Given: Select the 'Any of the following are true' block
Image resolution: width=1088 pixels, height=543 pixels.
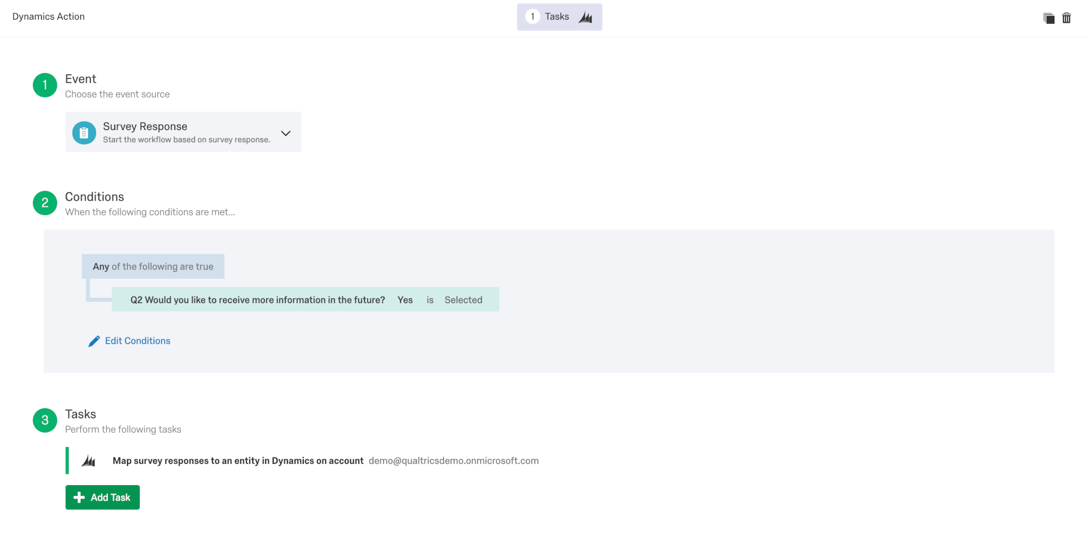Looking at the screenshot, I should click(153, 266).
